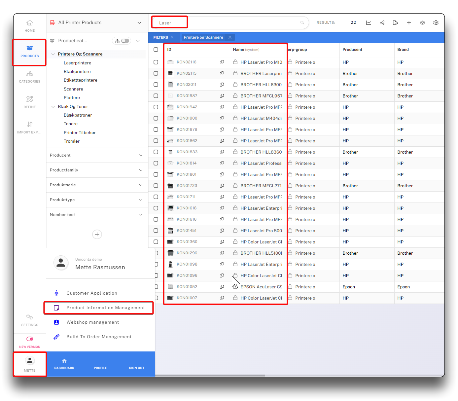
Task: Click the share icon in top toolbar
Action: [x=382, y=23]
